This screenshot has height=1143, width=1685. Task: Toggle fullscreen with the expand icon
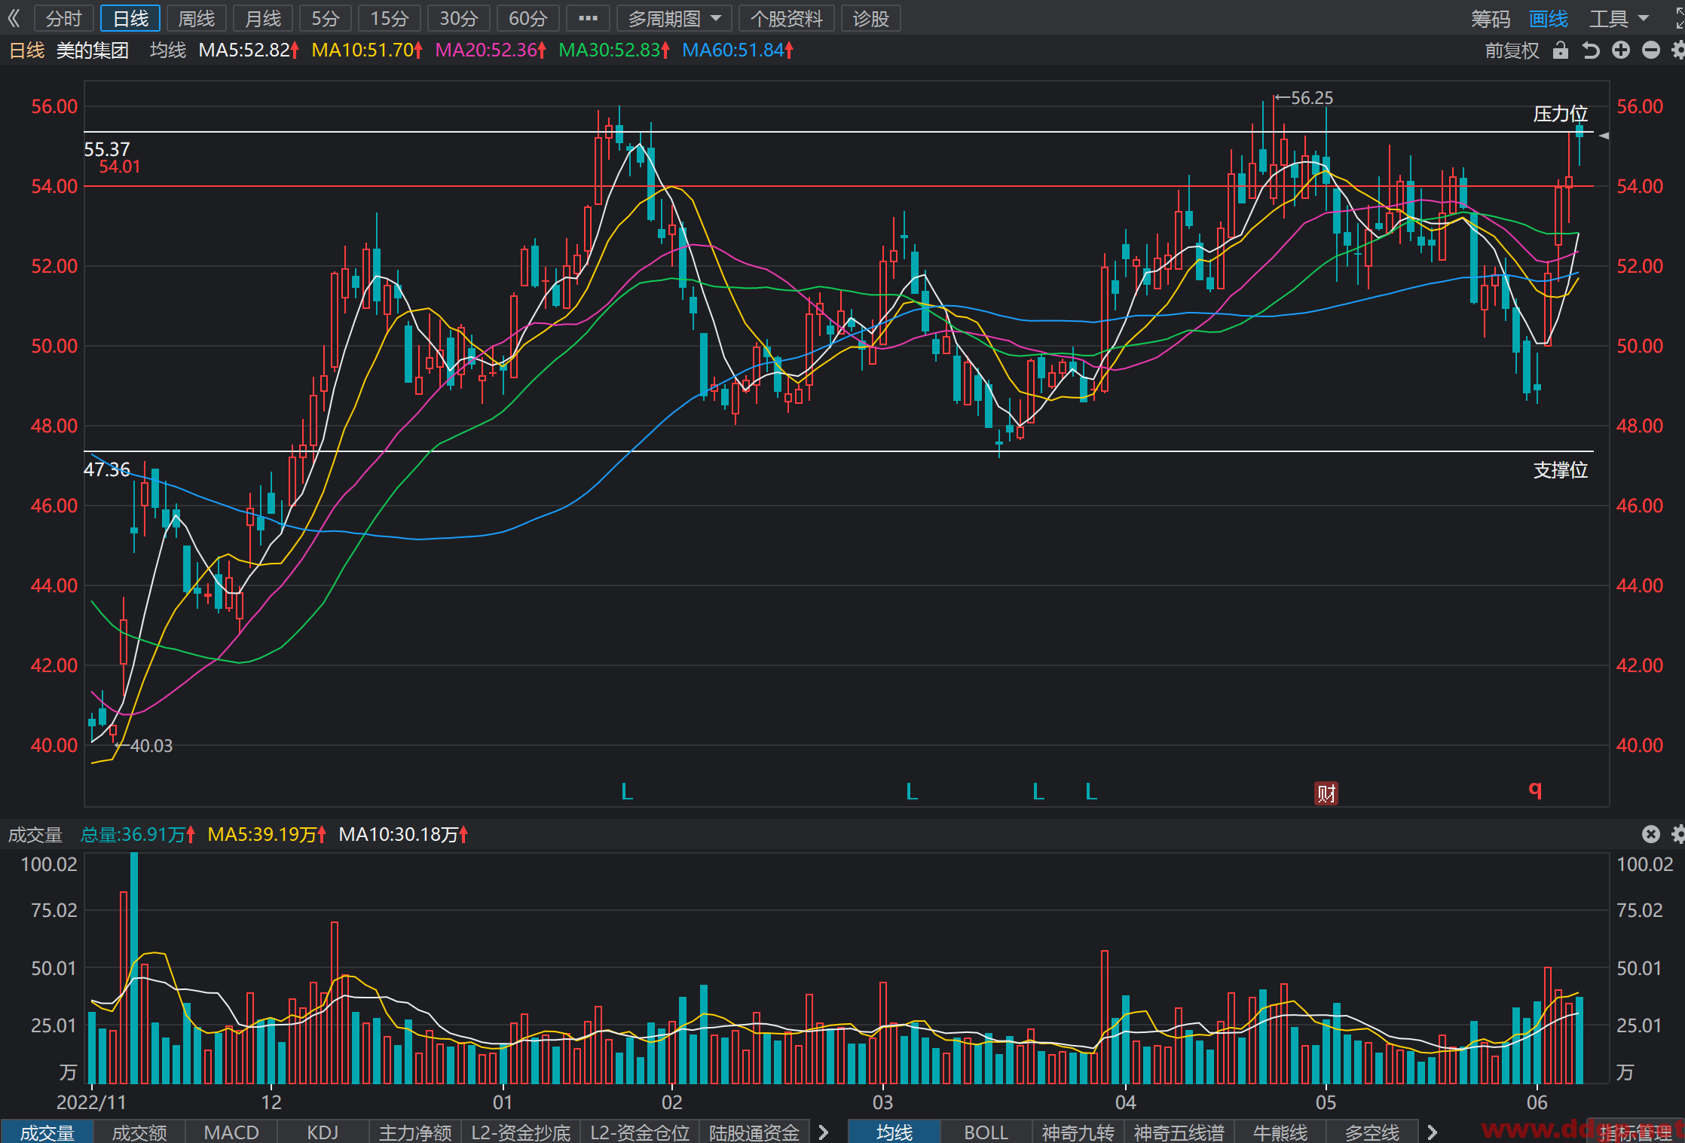1680,18
